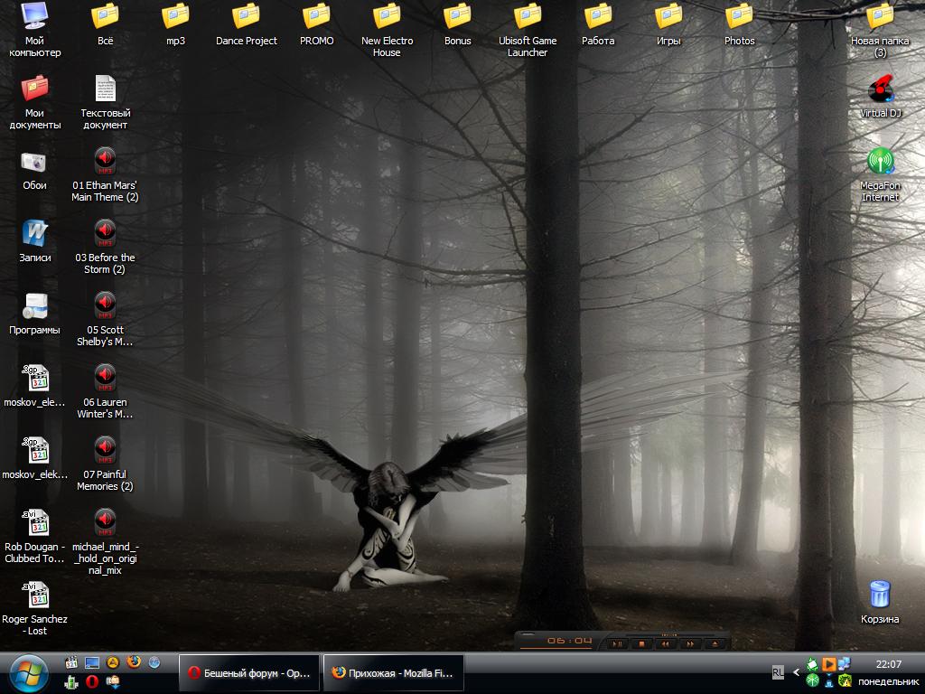The height and width of the screenshot is (694, 925).
Task: Click the 22:07 system clock
Action: (889, 664)
